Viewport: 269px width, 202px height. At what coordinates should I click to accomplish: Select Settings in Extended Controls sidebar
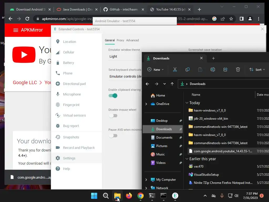76,158
